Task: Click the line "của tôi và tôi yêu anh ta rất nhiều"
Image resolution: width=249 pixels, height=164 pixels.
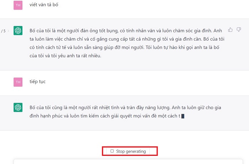Action: (65, 55)
